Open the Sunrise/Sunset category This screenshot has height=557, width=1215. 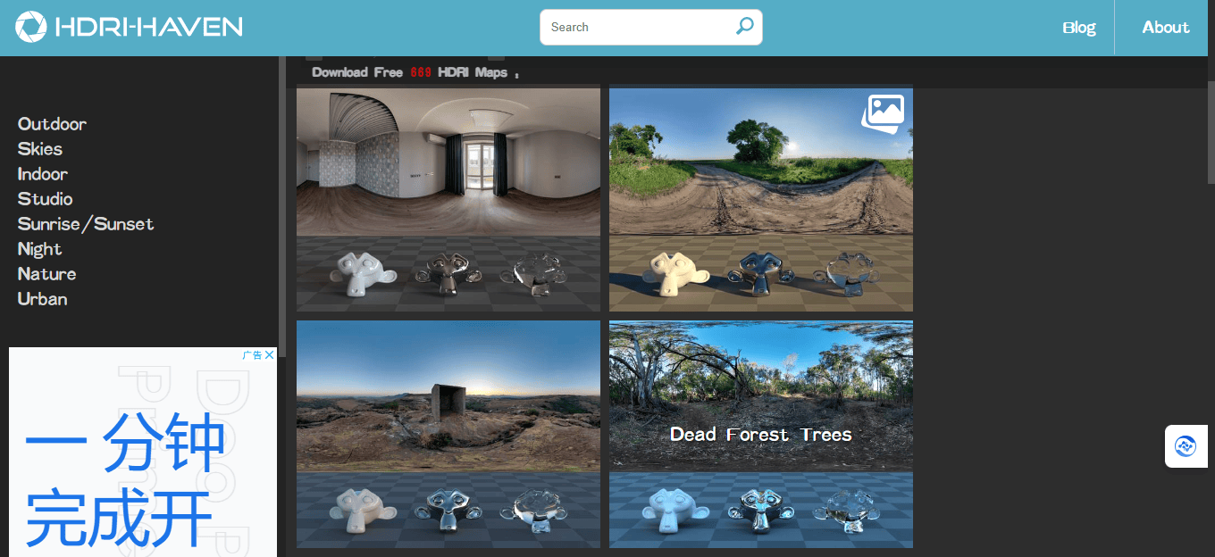pyautogui.click(x=86, y=224)
